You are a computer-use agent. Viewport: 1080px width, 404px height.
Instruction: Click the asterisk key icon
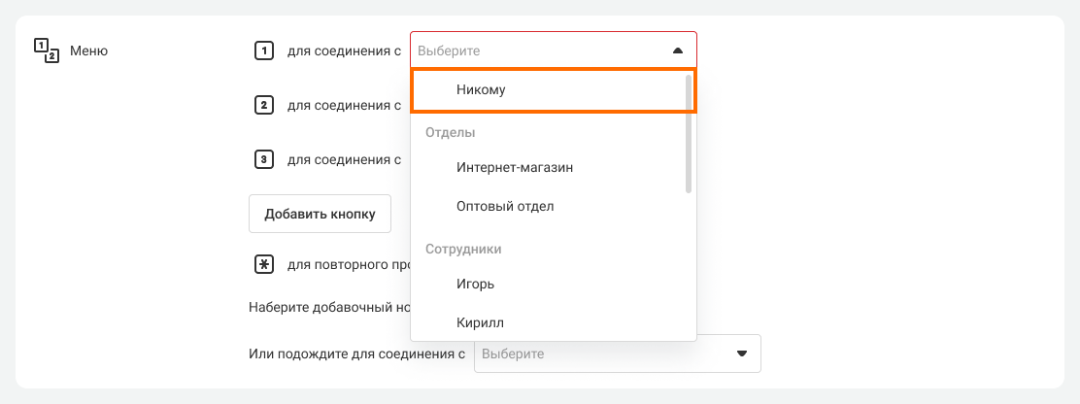tap(262, 263)
